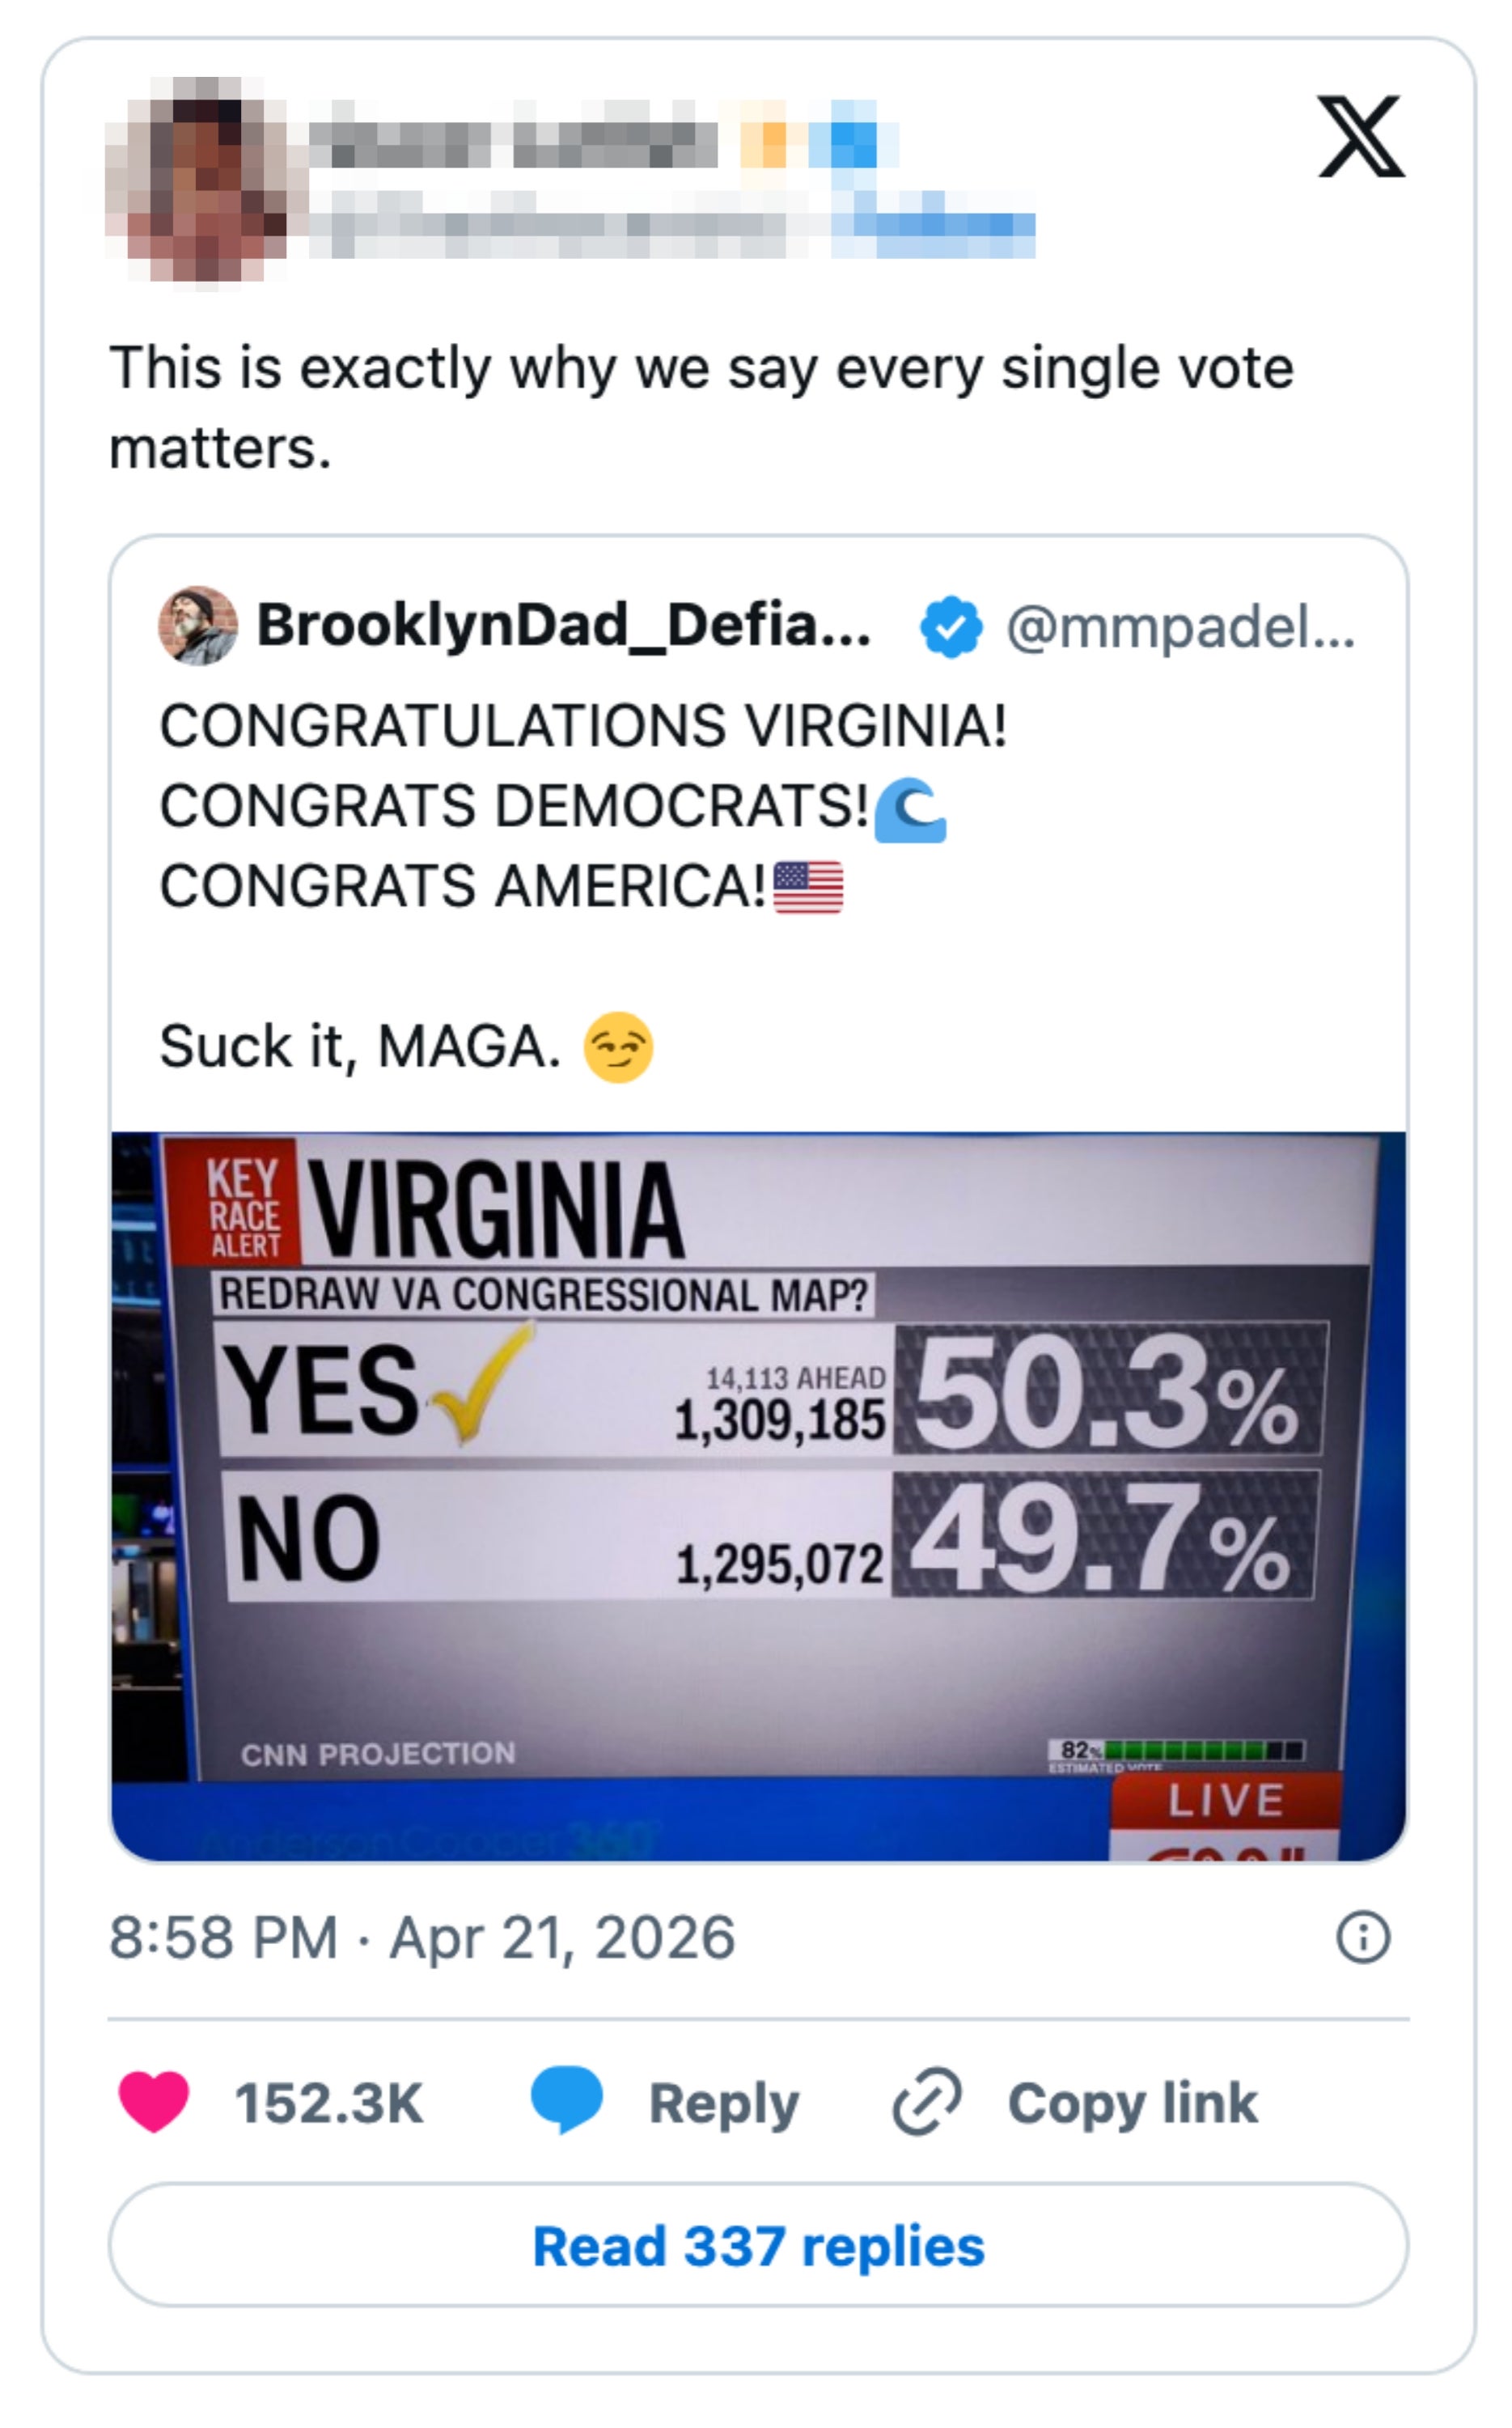This screenshot has height=2428, width=1512.
Task: Open the 8:58 PM Apr 21, 2026 timestamp
Action: tap(422, 1938)
